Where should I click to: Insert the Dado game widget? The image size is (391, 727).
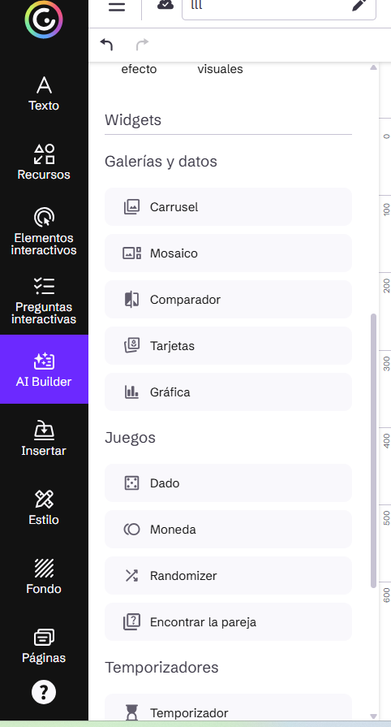[229, 483]
